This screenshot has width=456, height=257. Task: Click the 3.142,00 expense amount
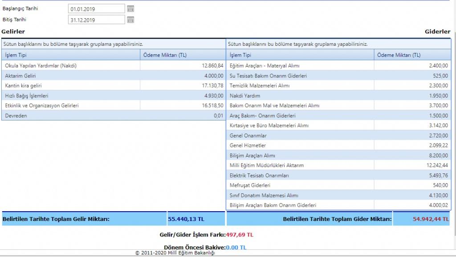(438, 125)
